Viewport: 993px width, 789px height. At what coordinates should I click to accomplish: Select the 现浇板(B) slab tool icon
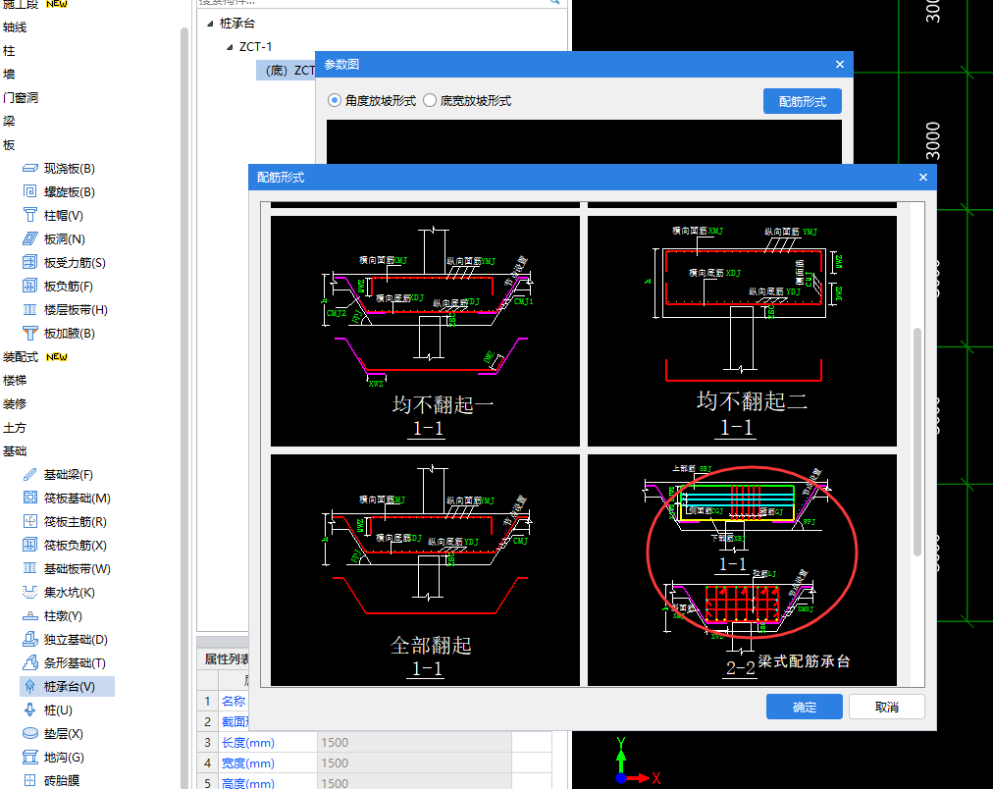[29, 169]
